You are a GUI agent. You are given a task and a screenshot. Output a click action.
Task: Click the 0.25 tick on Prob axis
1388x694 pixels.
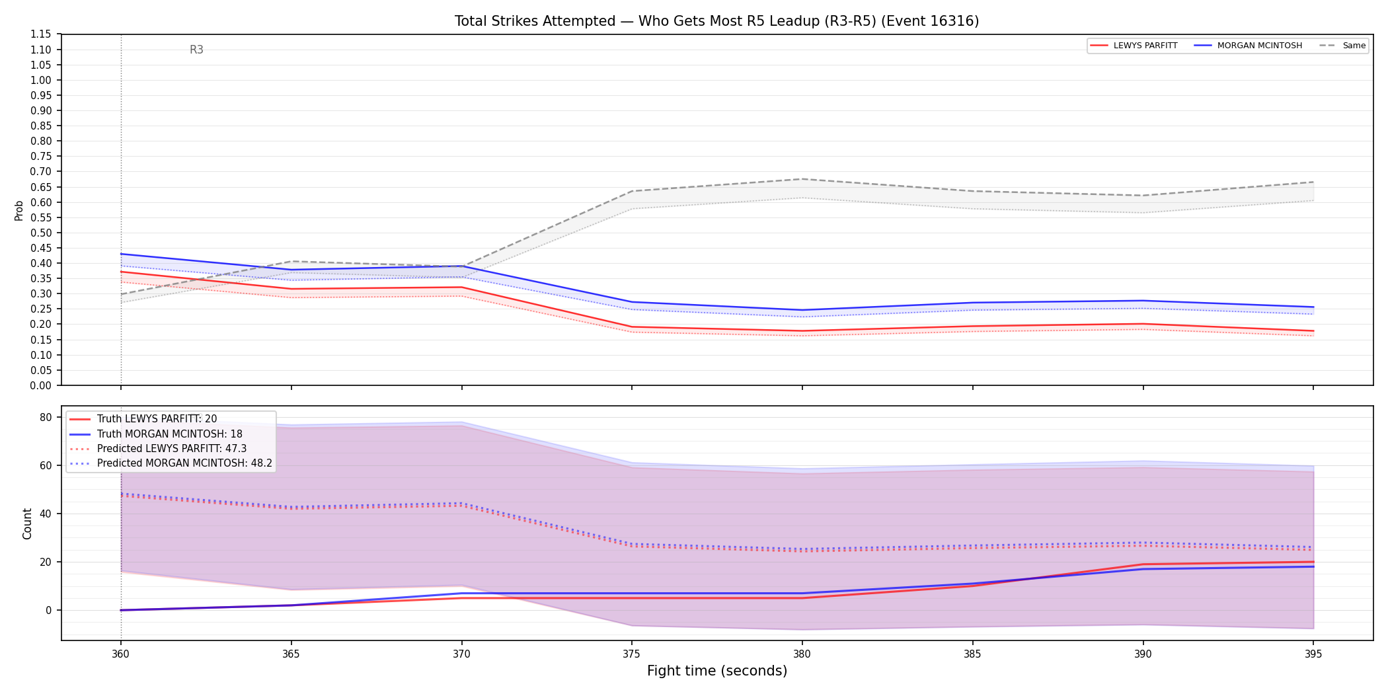41,309
